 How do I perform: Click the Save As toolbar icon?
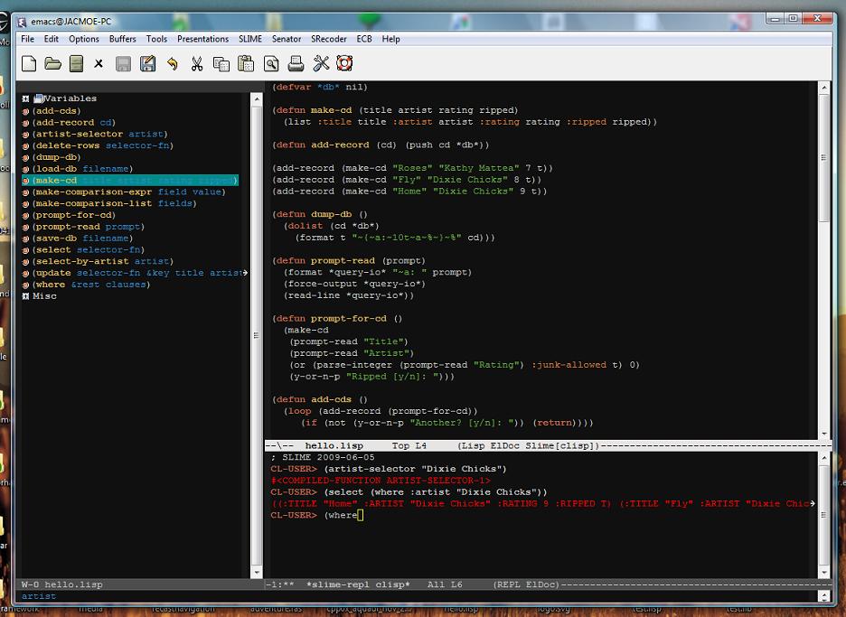point(148,63)
